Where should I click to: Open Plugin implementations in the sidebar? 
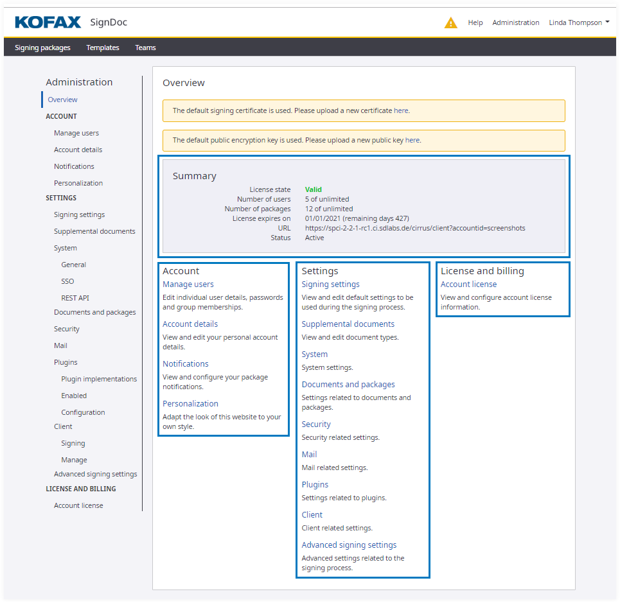99,379
